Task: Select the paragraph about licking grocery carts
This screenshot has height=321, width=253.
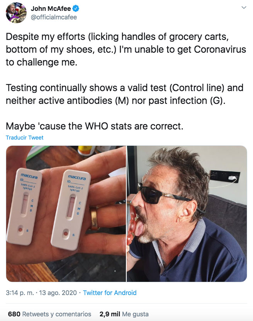Action: tap(126, 49)
